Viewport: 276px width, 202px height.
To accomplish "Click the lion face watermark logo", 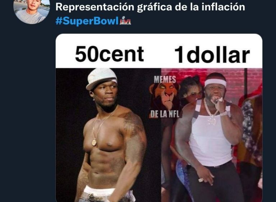I will tap(165, 96).
